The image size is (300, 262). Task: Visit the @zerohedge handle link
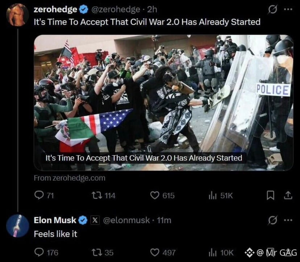pos(116,9)
